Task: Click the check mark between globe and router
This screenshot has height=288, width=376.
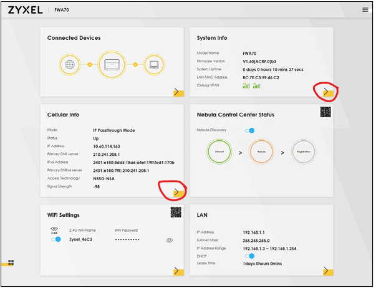Action: tap(90, 64)
